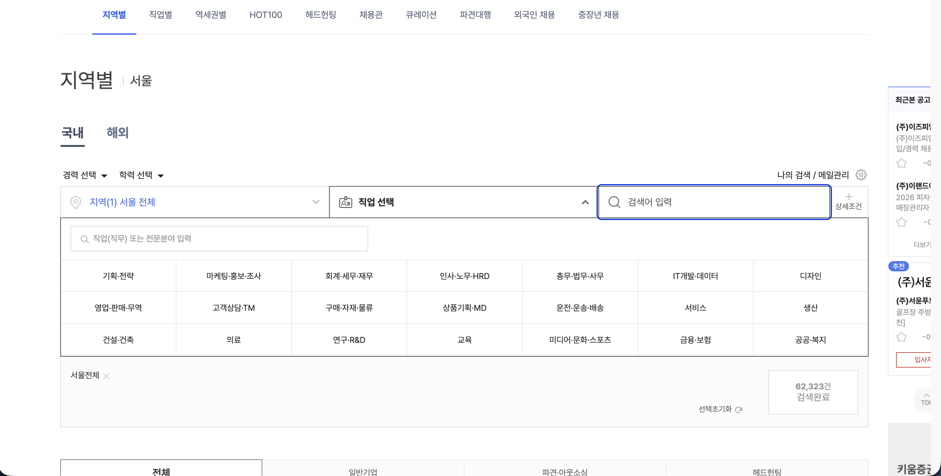Select the 연구·R&D job category

[x=349, y=340]
